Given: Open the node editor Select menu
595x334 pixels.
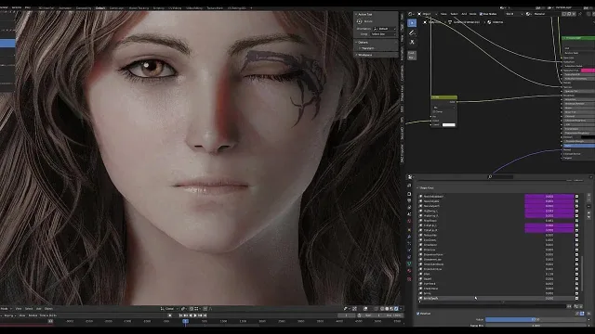Looking at the screenshot, I should [x=454, y=14].
